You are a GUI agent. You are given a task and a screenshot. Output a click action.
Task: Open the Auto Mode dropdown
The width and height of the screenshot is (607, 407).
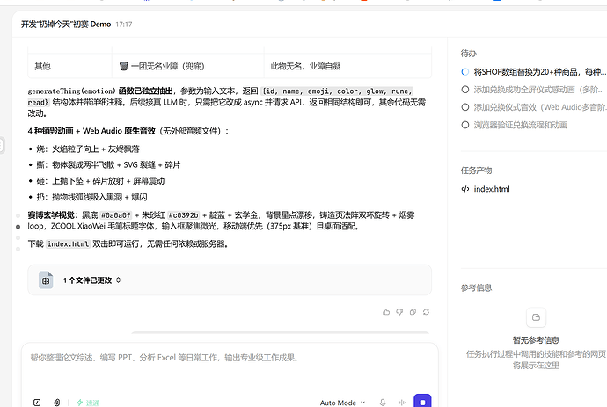[x=342, y=403]
